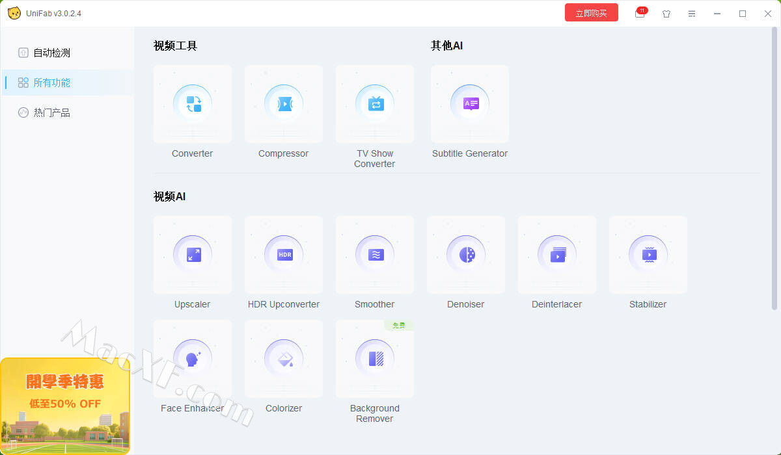Click the HDR Upconverter label
781x455 pixels.
[x=284, y=304]
